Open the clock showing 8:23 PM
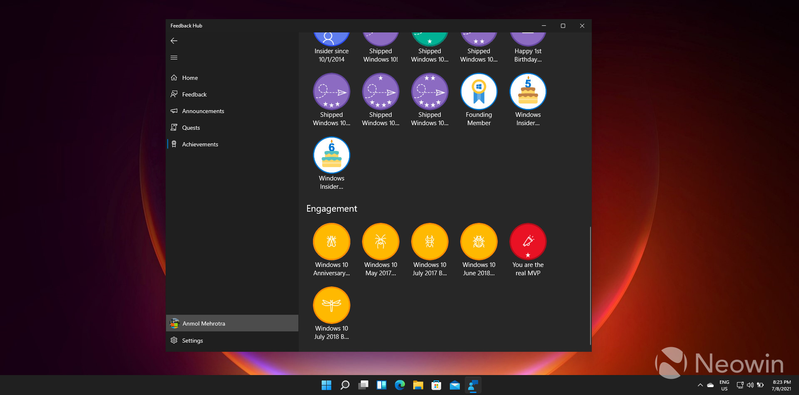Image resolution: width=799 pixels, height=395 pixels. tap(782, 385)
